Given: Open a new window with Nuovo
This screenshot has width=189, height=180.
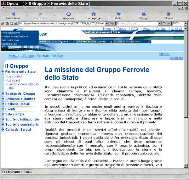Looking at the screenshot, I should point(169,14).
